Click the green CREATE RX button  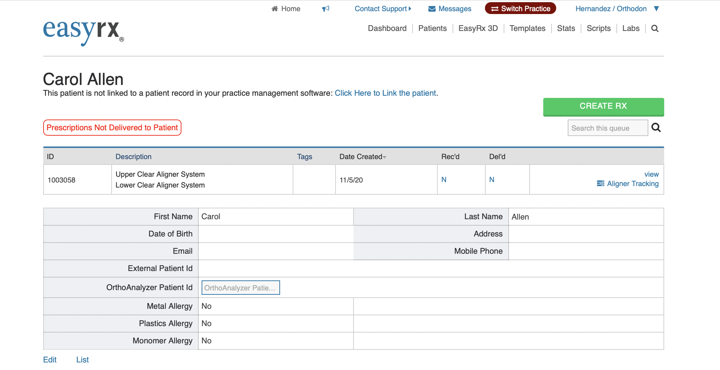coord(603,106)
